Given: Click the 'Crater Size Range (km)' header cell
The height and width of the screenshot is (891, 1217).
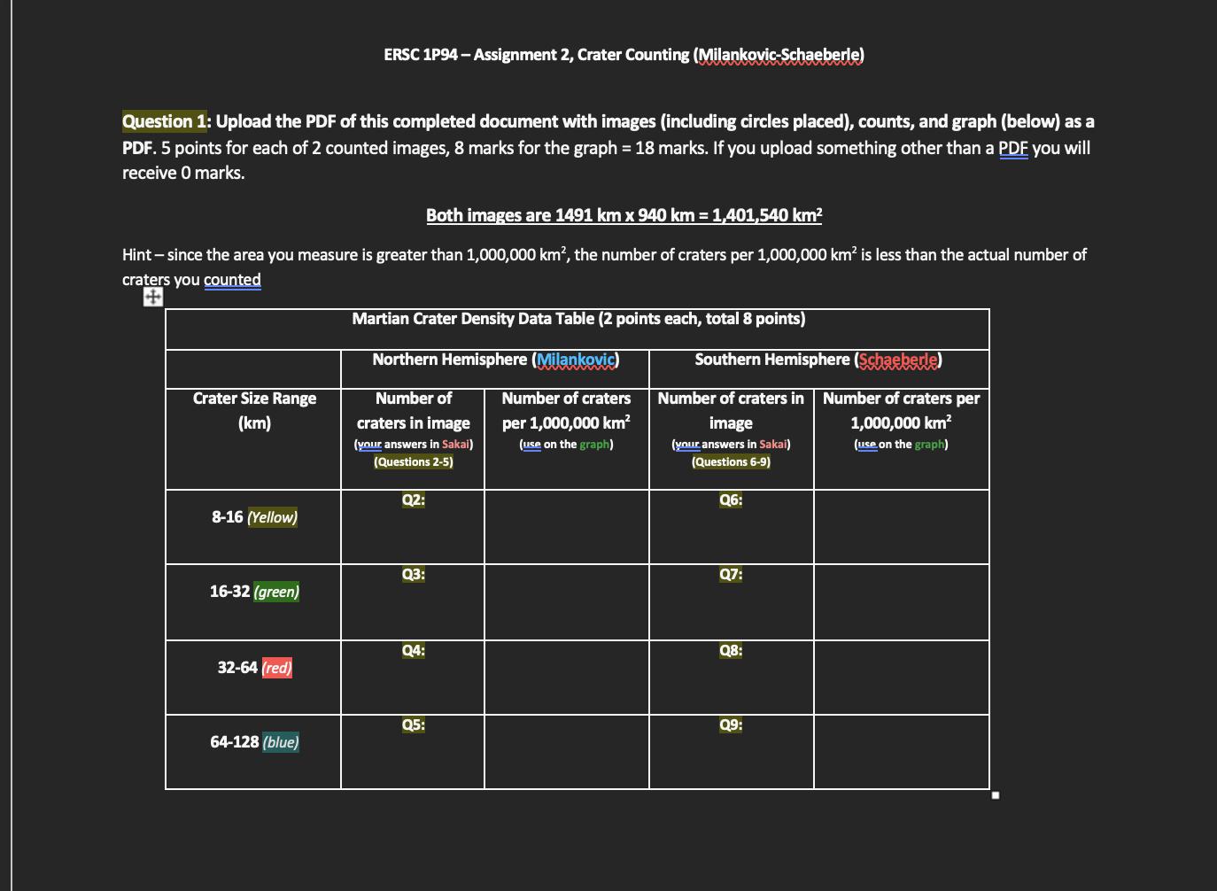Looking at the screenshot, I should point(253,439).
